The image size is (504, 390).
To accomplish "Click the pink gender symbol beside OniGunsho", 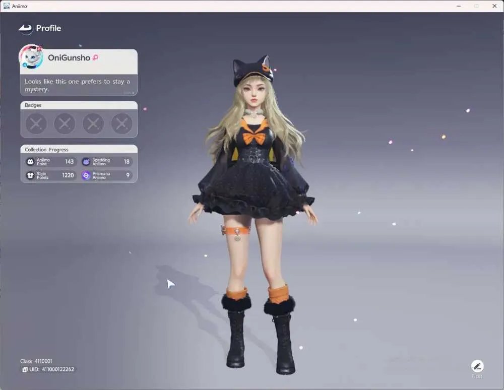I will [x=95, y=57].
